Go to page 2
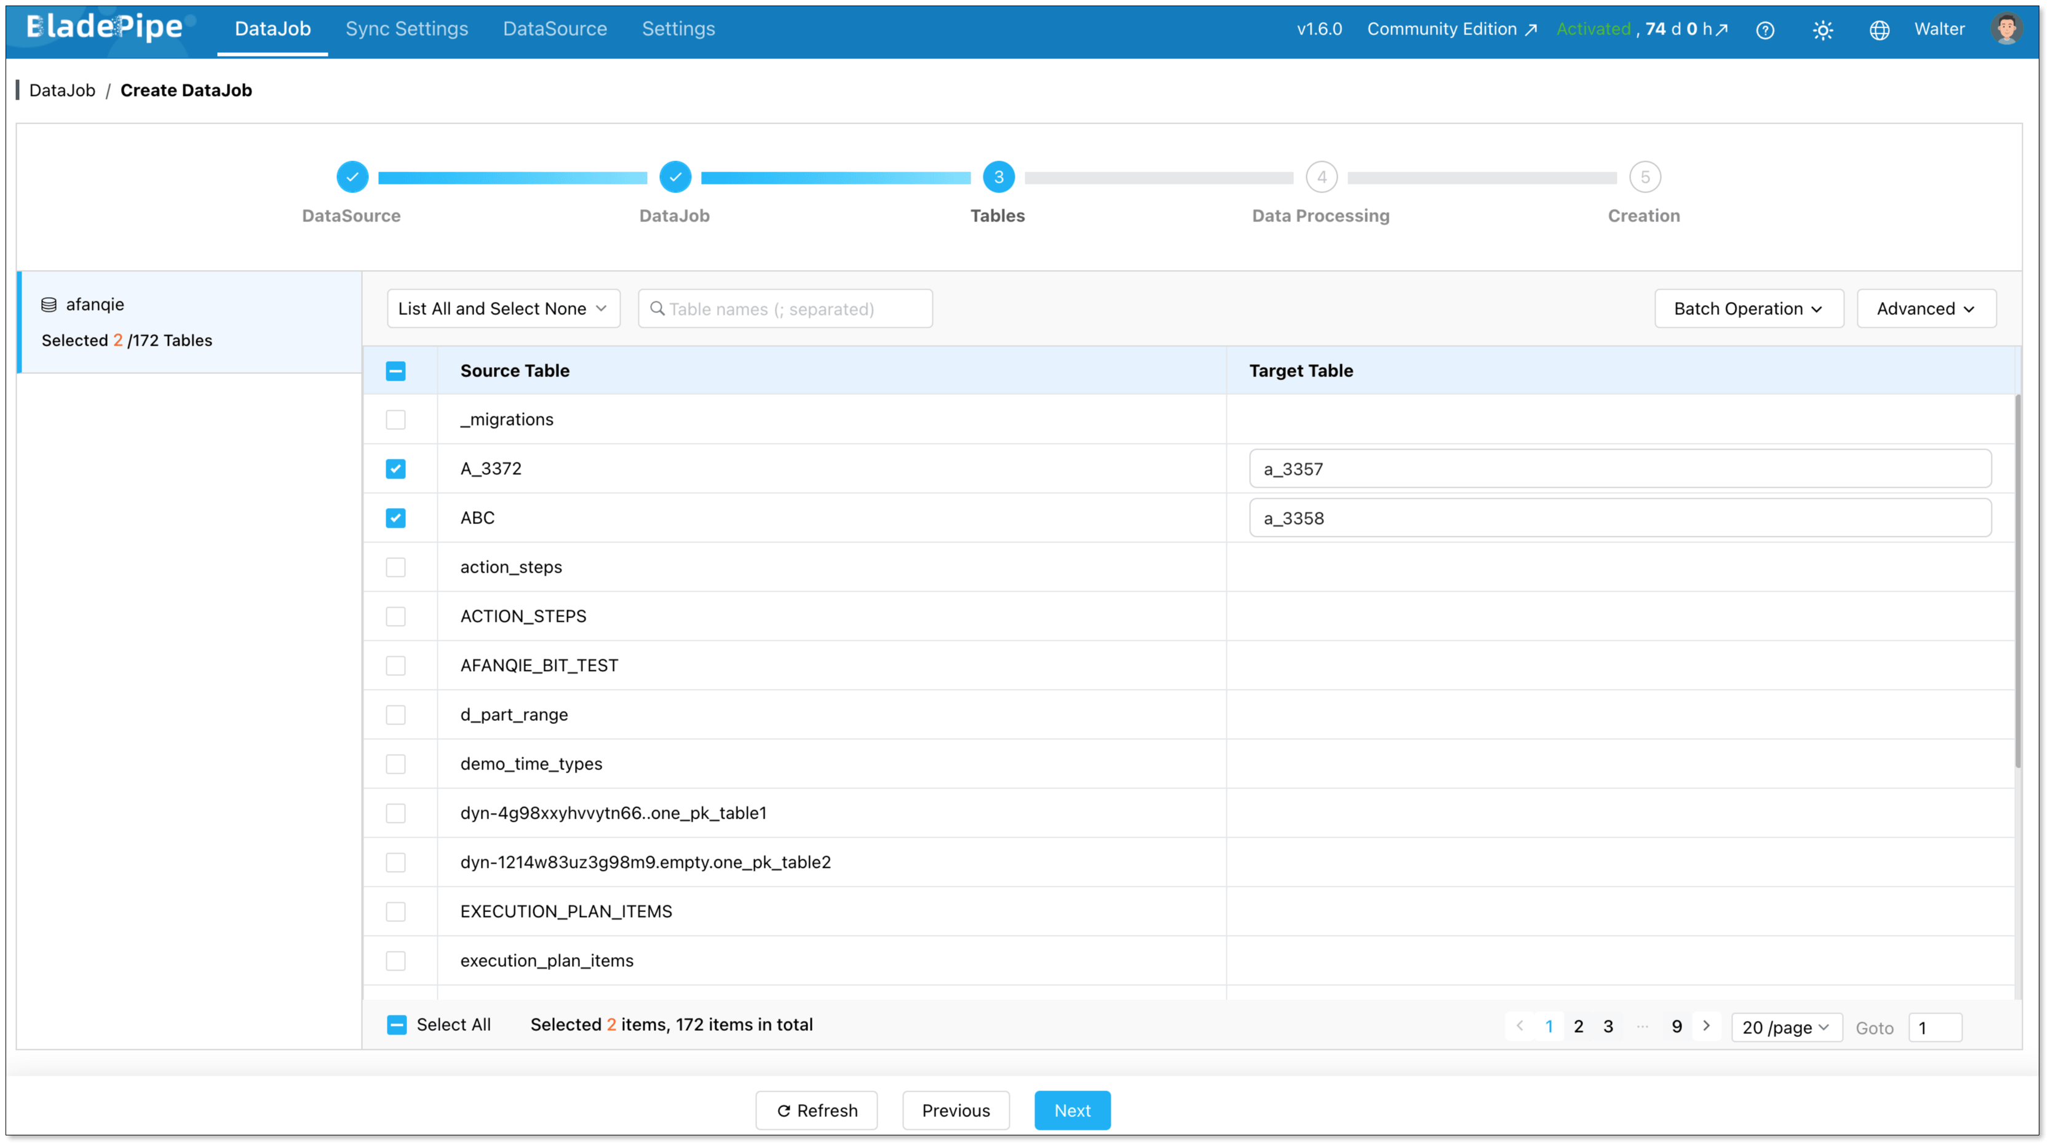The height and width of the screenshot is (1144, 2048). click(1578, 1025)
